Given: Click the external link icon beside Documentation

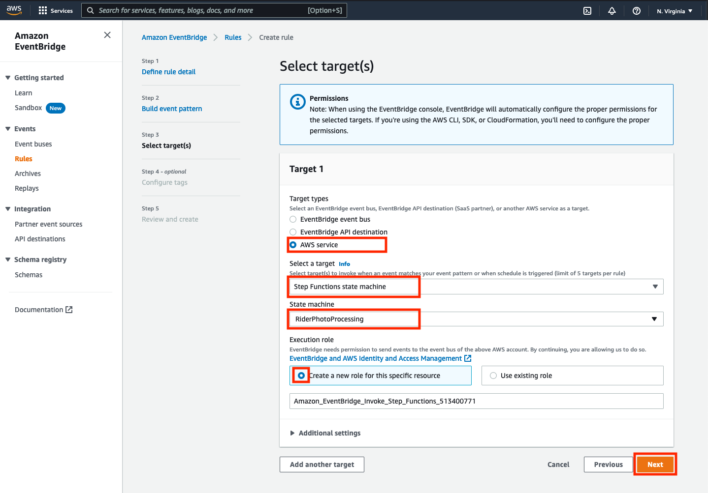Looking at the screenshot, I should click(x=69, y=310).
